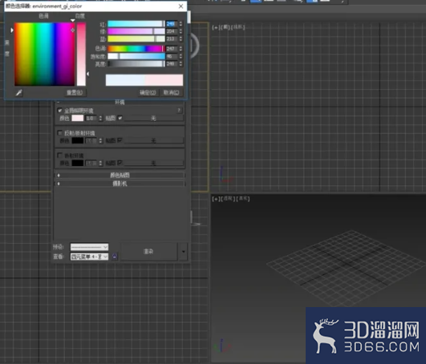Click the Reset button in color selector
The width and height of the screenshot is (426, 364).
tap(75, 93)
